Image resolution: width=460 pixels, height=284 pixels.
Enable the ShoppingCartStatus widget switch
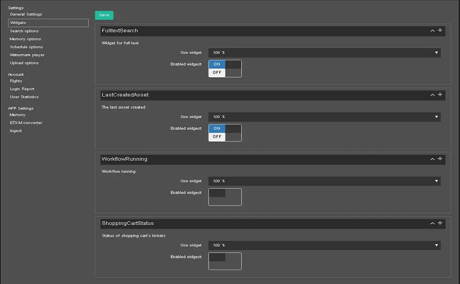[x=225, y=261]
